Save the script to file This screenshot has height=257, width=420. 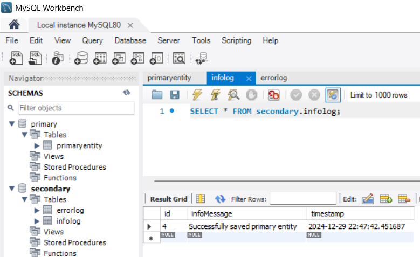[175, 95]
